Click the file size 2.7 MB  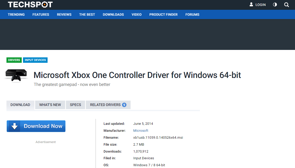[139, 144]
